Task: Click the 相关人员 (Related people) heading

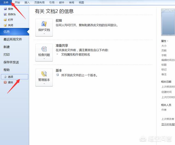Action: pyautogui.click(x=166, y=105)
